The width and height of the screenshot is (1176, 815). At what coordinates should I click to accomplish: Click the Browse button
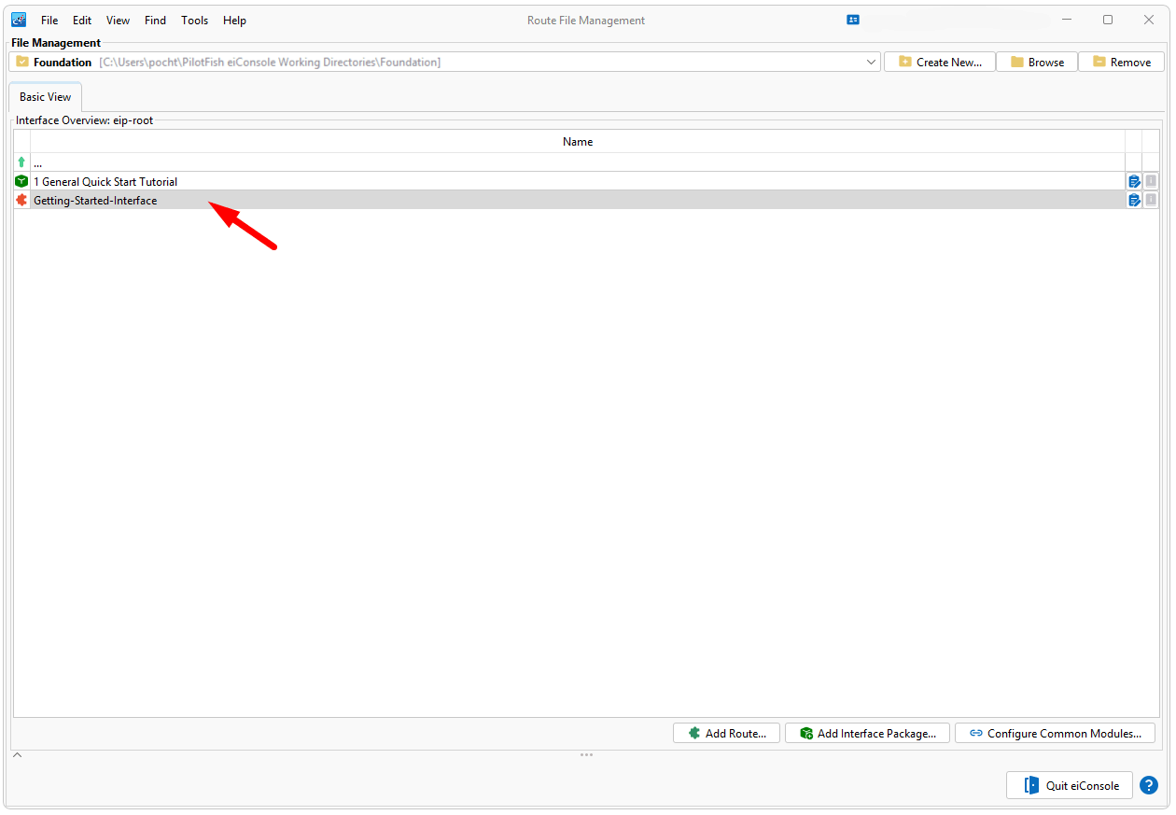(1037, 62)
